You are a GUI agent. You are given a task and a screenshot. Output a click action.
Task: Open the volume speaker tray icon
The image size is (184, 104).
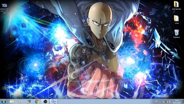click(170, 102)
